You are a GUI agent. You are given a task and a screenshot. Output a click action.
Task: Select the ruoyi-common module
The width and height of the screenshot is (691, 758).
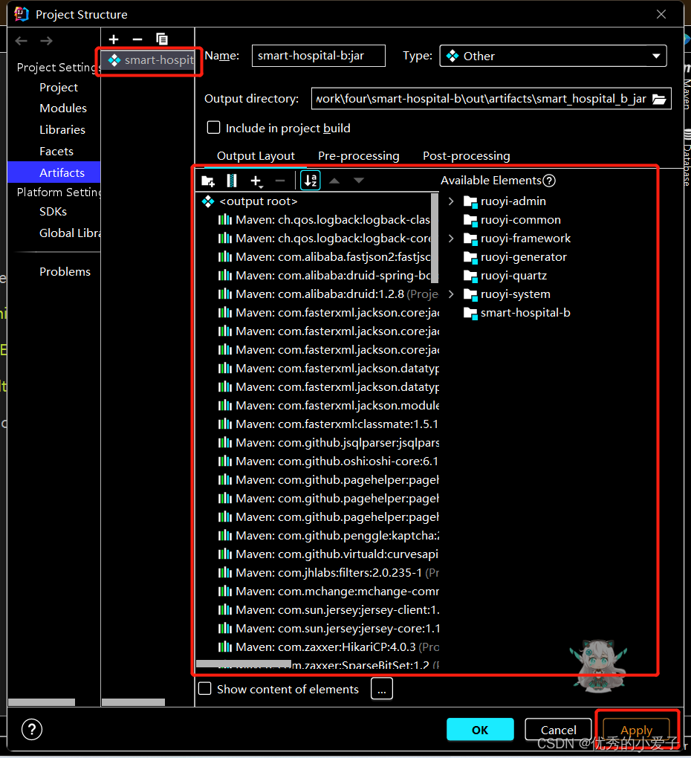(x=512, y=220)
